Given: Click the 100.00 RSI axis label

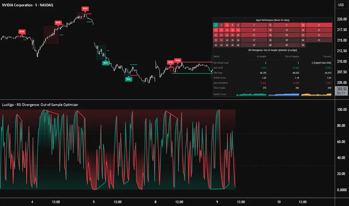Looking at the screenshot, I should click(x=342, y=110).
